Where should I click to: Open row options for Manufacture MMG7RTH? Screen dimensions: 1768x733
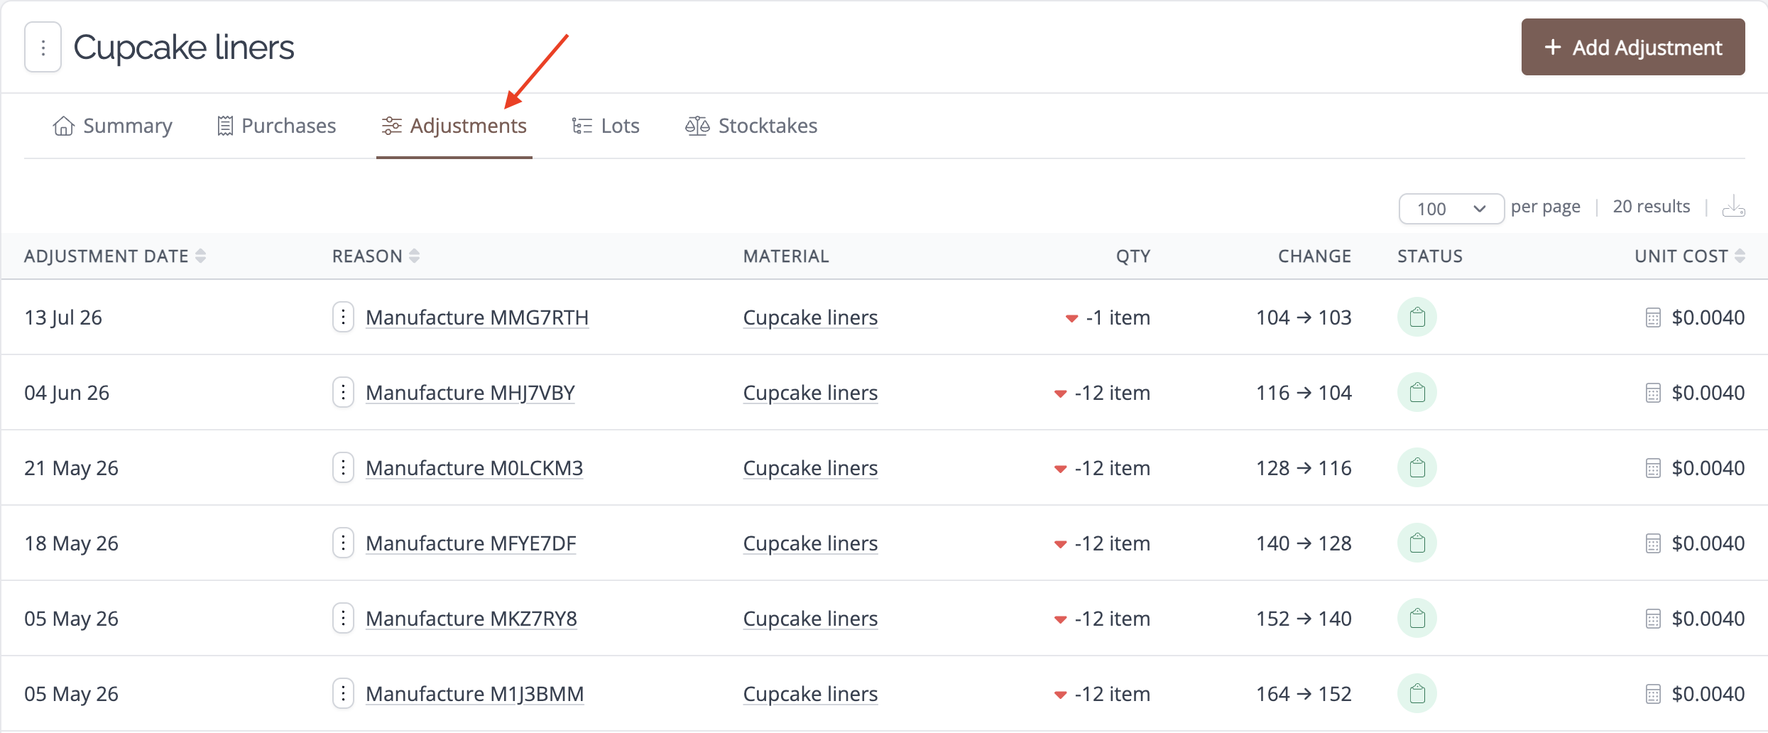343,317
